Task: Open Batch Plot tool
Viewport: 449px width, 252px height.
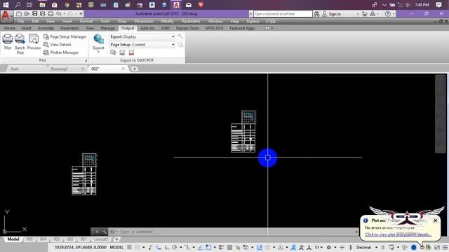Action: pos(20,44)
